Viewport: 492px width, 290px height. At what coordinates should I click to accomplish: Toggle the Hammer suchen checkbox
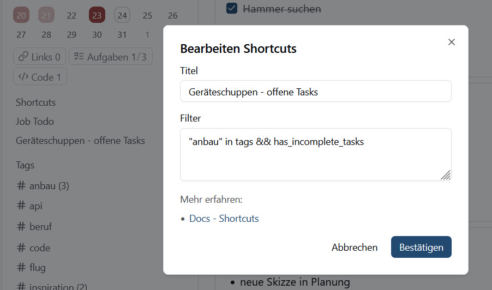(x=231, y=8)
